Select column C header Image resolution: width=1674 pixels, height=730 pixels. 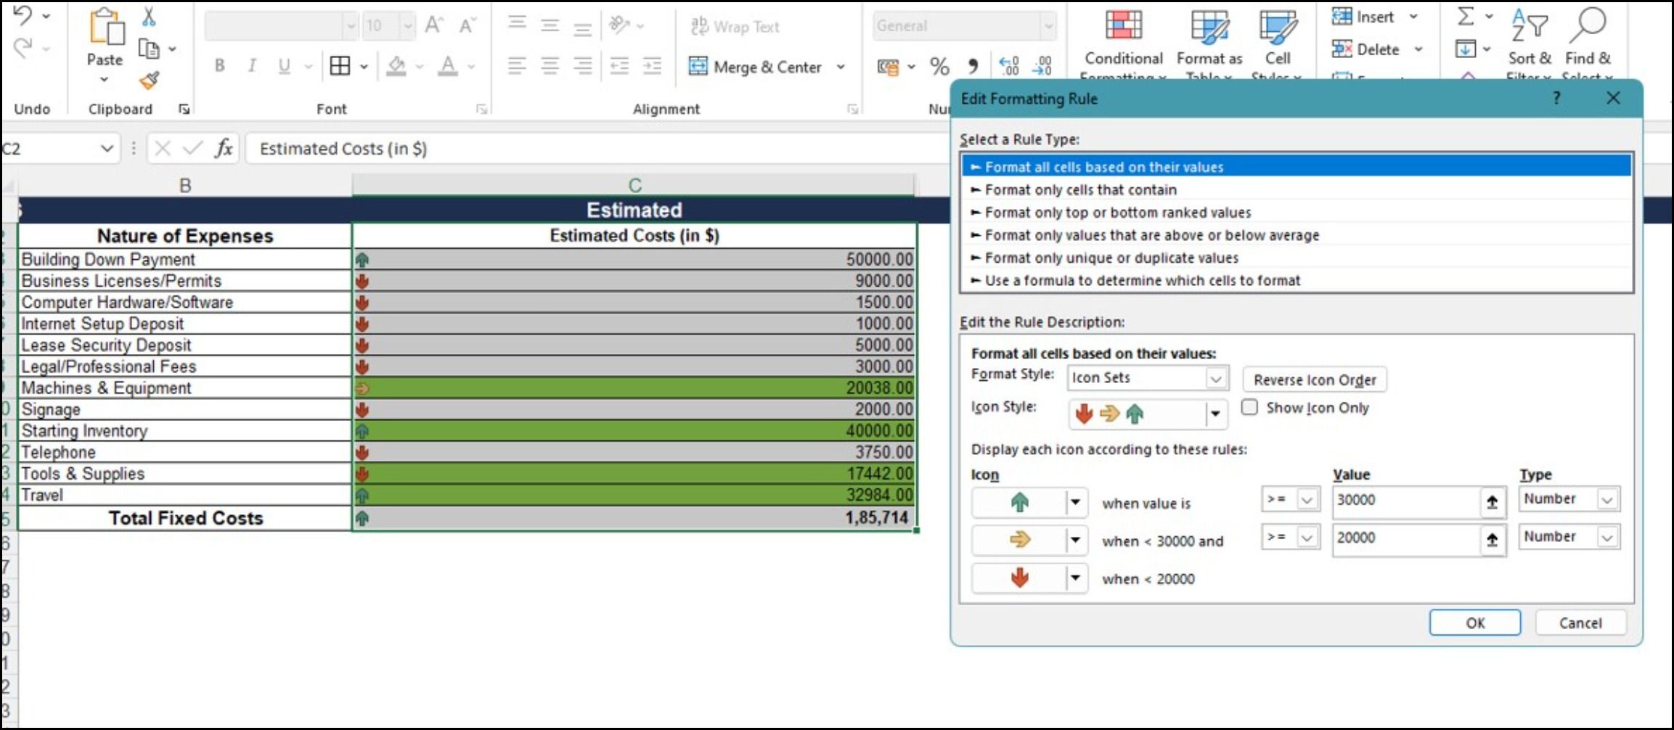tap(634, 185)
